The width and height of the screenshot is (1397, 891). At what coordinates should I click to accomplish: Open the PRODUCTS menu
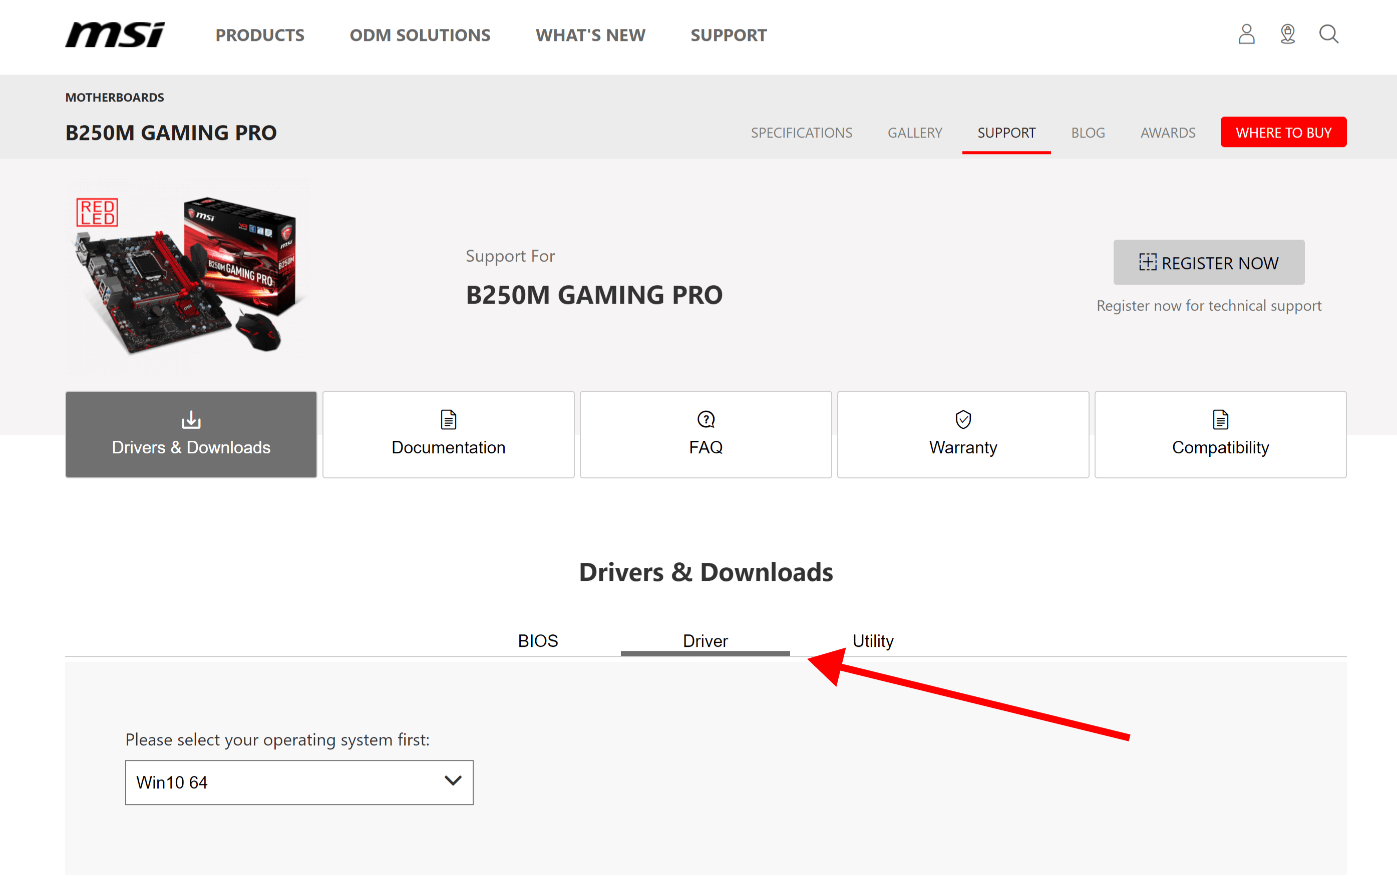(260, 36)
